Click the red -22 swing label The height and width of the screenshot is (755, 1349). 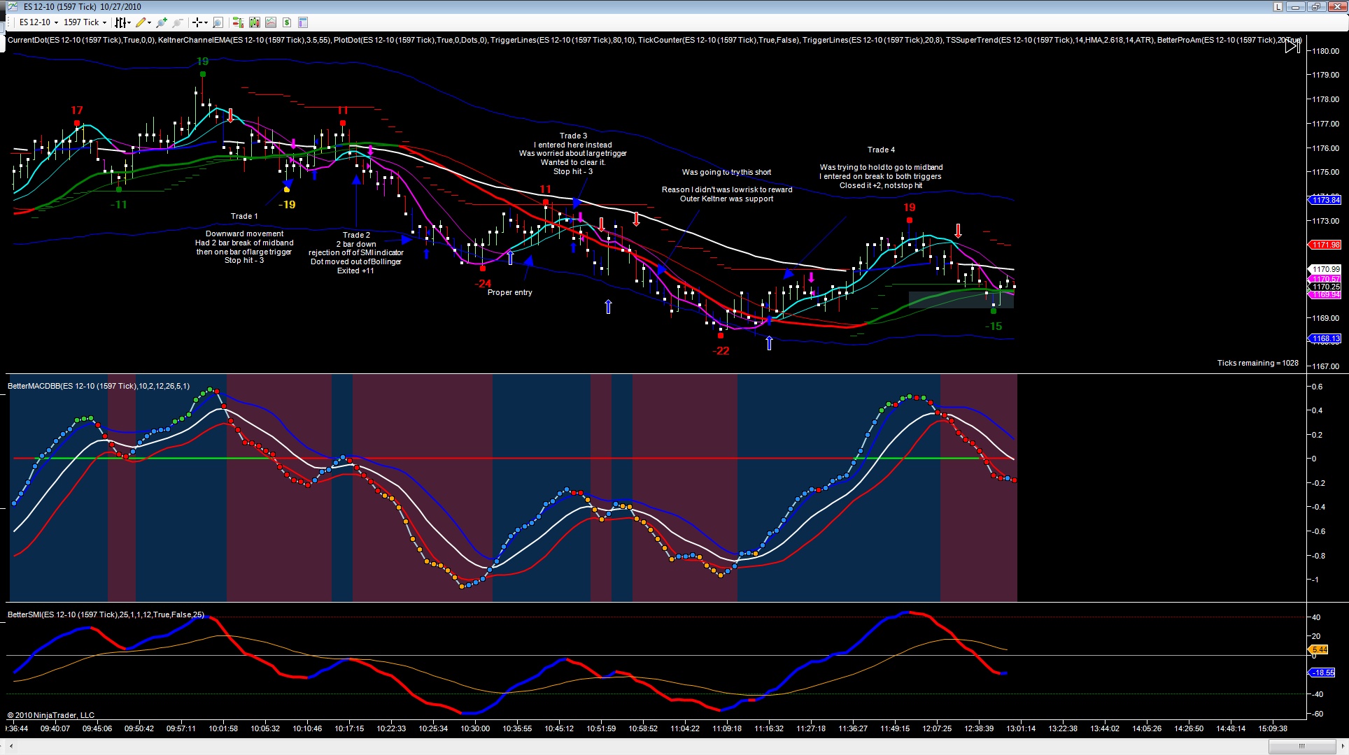pos(721,351)
